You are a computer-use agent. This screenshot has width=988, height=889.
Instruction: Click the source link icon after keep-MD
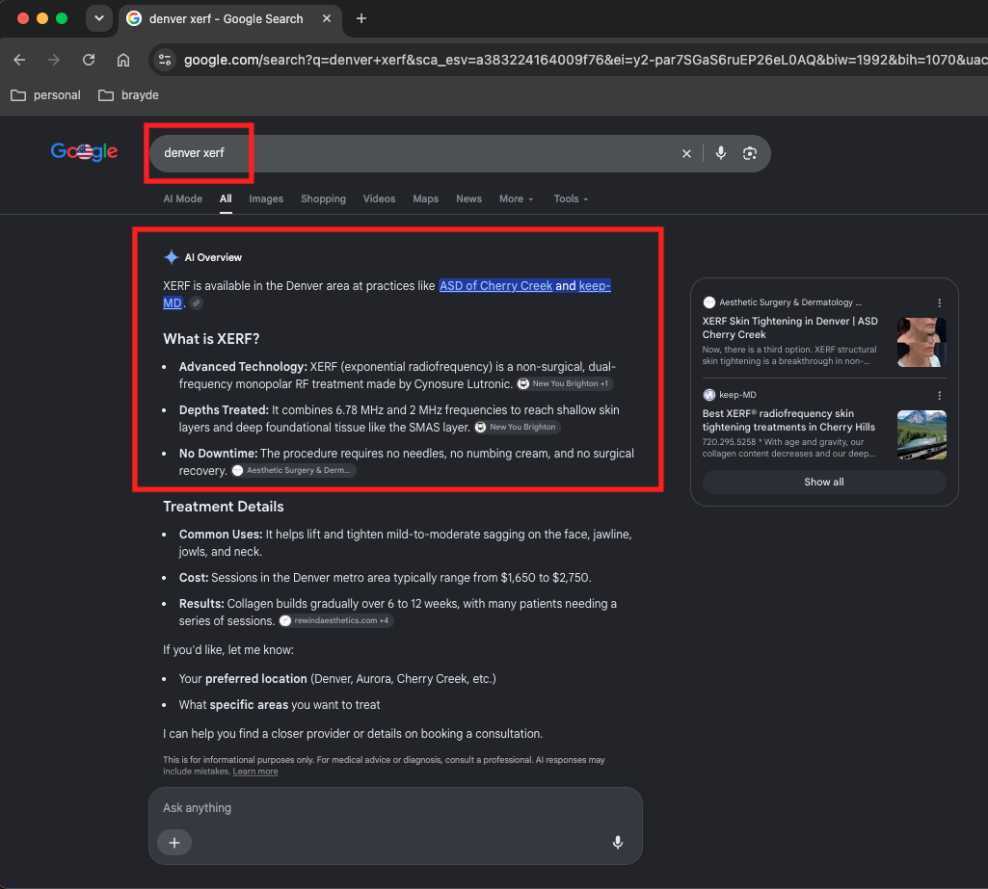196,302
